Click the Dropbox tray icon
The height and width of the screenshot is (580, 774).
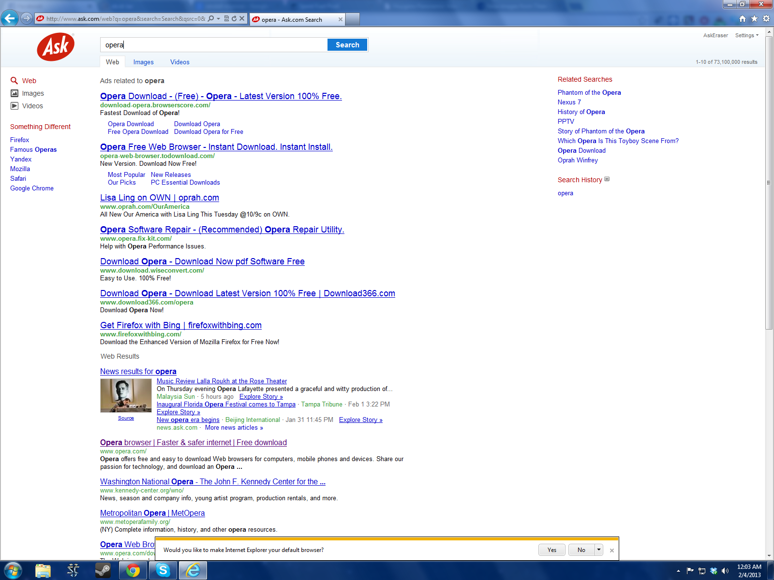point(714,571)
